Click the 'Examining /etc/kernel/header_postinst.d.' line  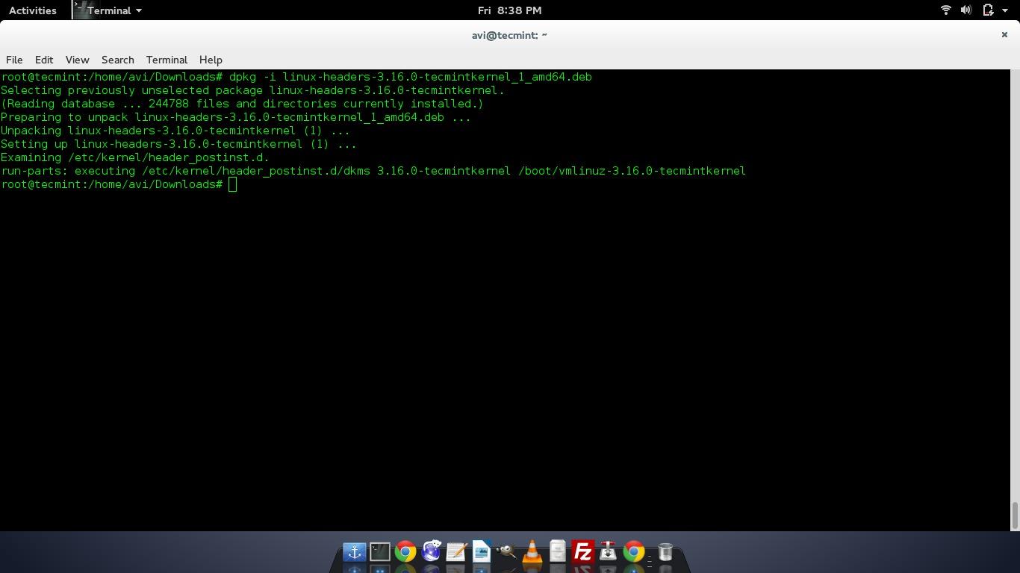[135, 157]
